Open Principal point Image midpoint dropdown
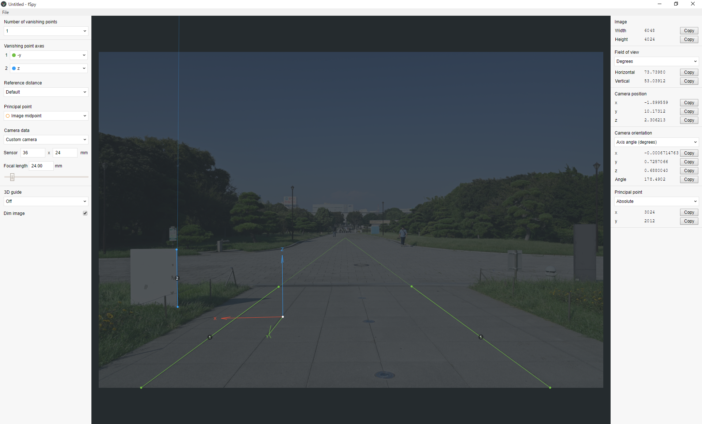The width and height of the screenshot is (702, 424). pos(46,116)
